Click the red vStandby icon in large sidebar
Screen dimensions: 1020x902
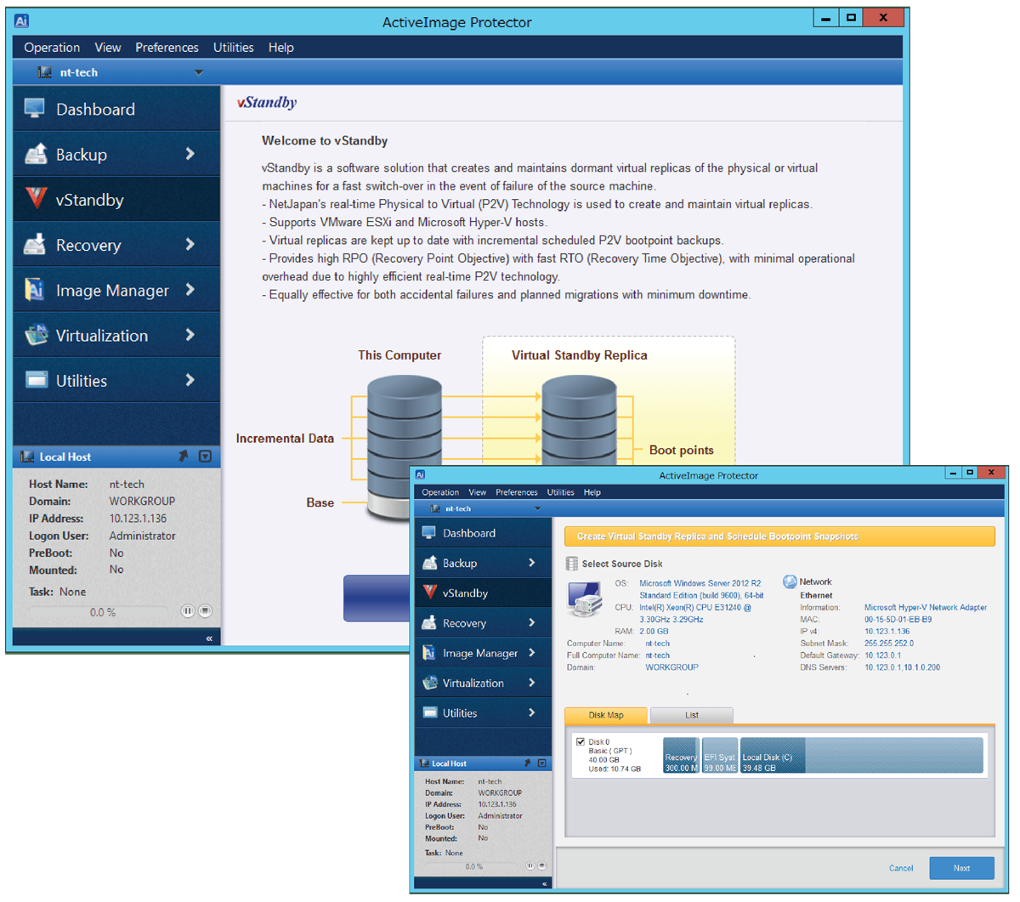tap(36, 199)
